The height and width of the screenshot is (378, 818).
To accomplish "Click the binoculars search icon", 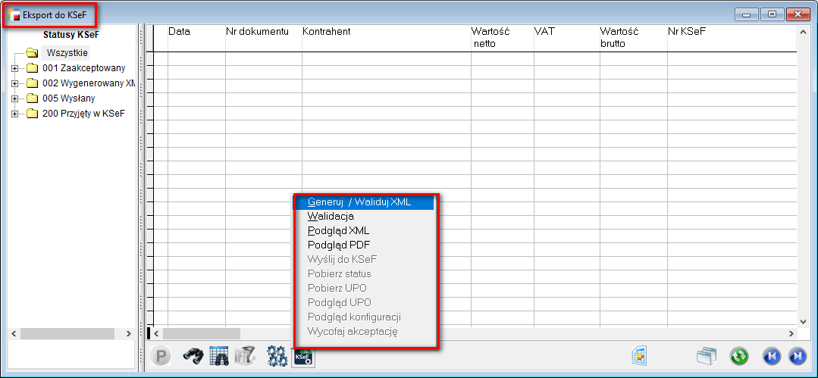I will coord(193,356).
